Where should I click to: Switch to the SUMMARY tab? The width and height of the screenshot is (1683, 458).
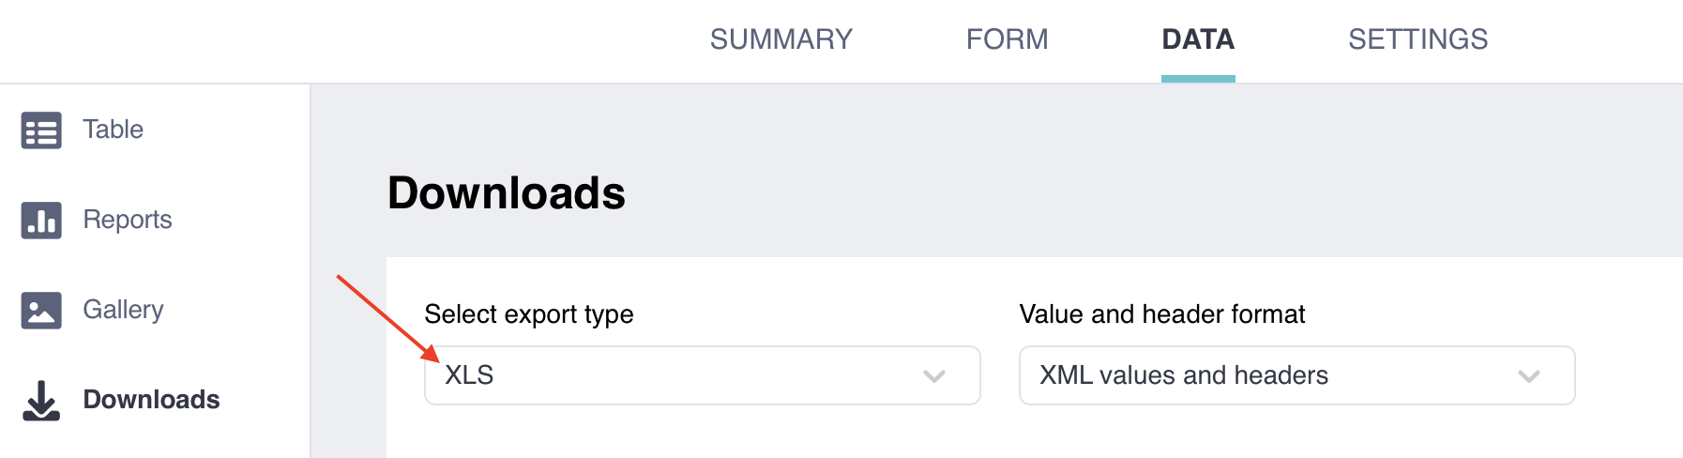781,39
